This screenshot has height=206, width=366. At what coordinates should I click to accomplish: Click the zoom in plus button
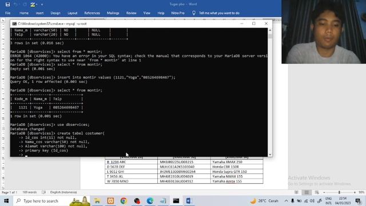355,192
